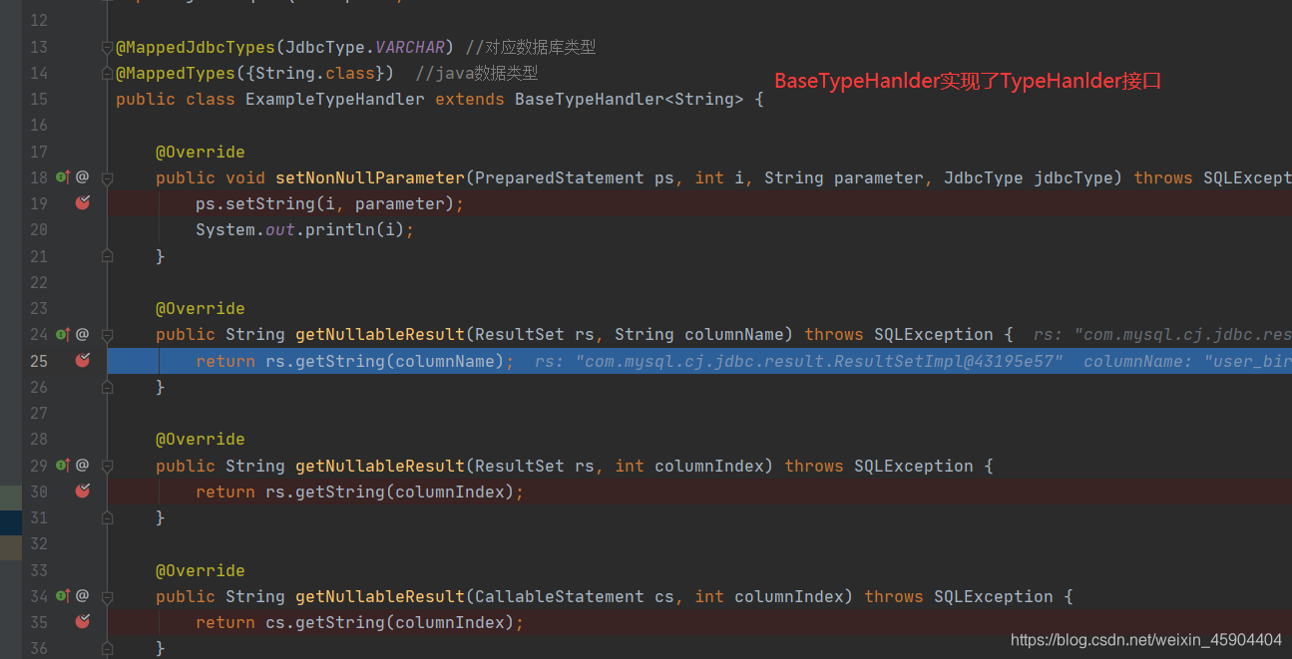This screenshot has width=1292, height=659.
Task: Click line number 15 in gutter
Action: click(x=39, y=99)
